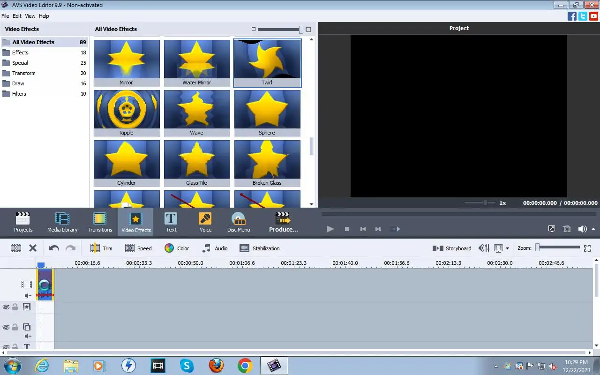The width and height of the screenshot is (600, 375).
Task: Switch preview to full screen
Action: coord(552,229)
